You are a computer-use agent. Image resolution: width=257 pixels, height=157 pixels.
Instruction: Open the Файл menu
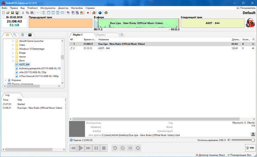tap(4, 8)
